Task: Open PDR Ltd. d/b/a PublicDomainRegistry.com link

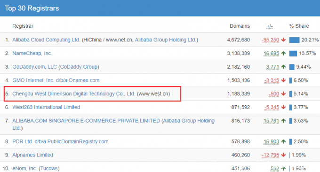Action: pos(60,141)
